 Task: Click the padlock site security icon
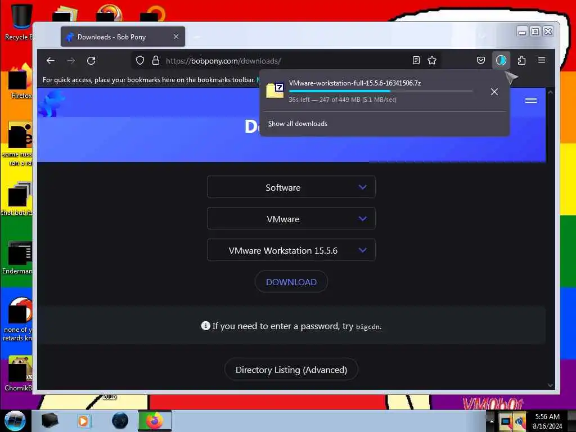click(156, 61)
